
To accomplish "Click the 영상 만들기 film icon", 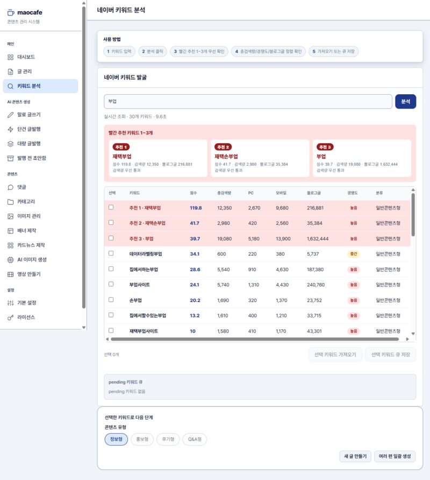I will point(10,274).
